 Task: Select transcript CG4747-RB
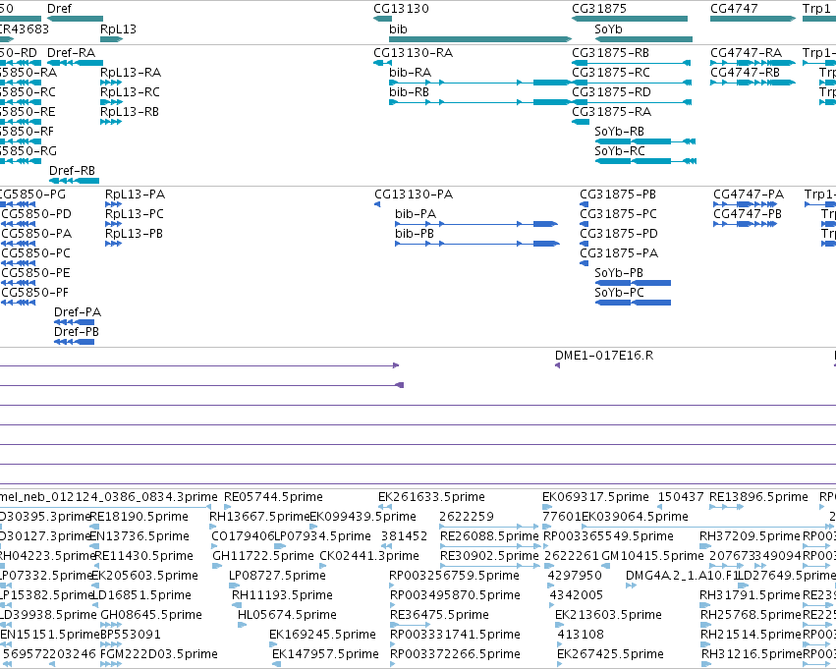(x=752, y=83)
